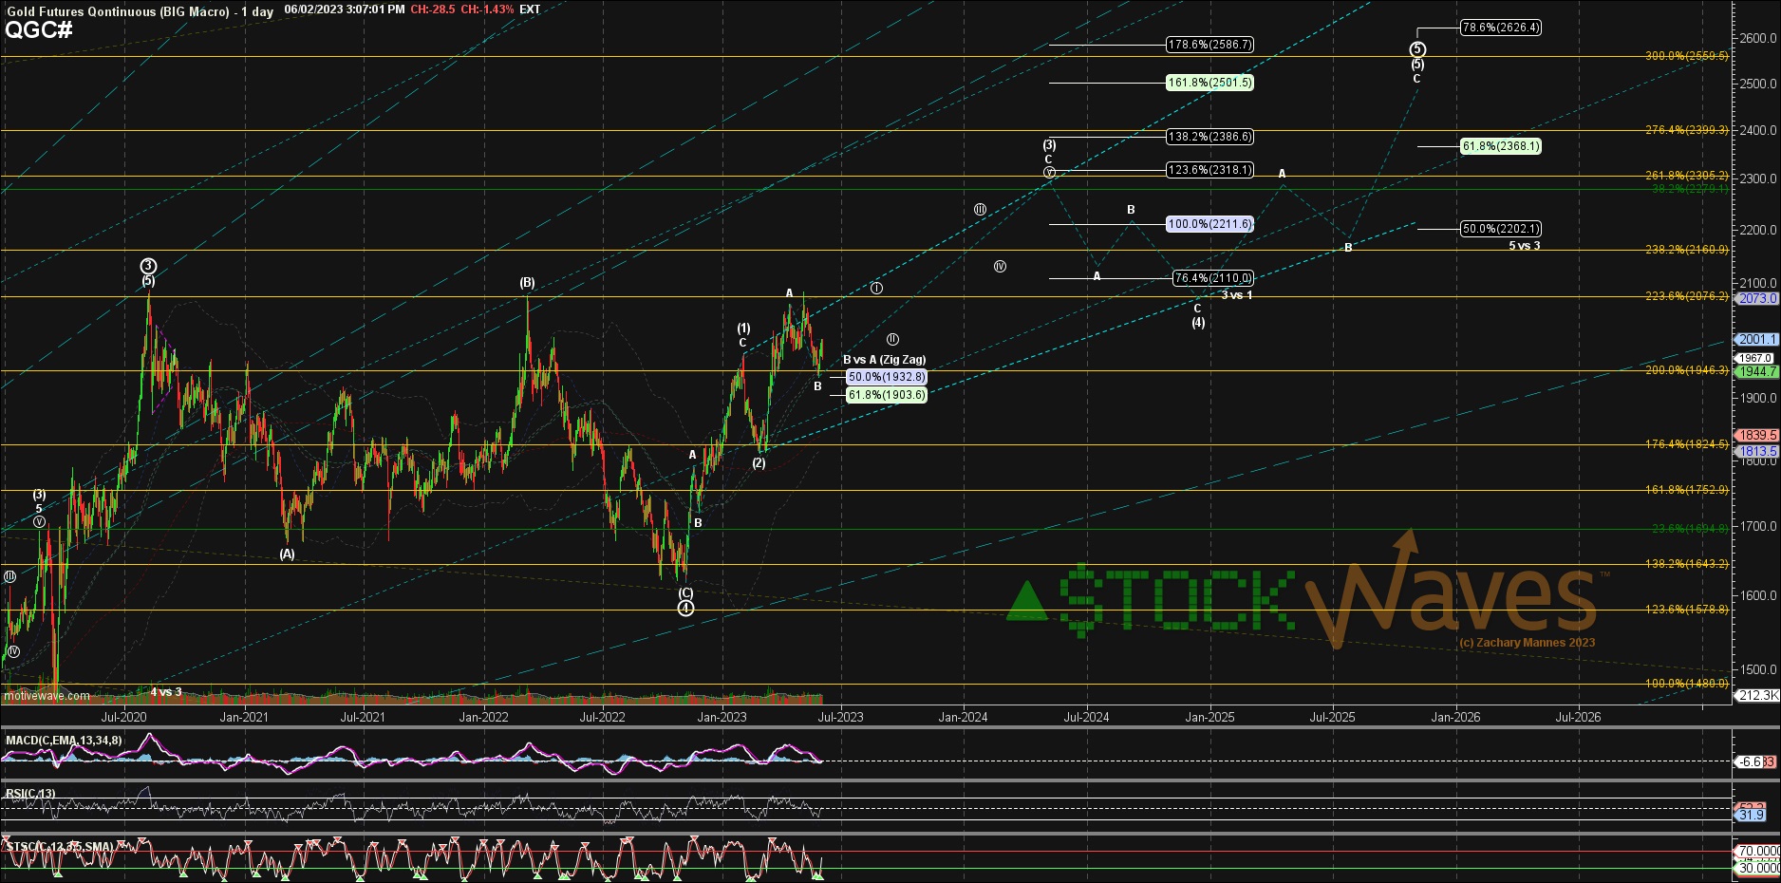Click Jan-2023 on the time axis
Image resolution: width=1781 pixels, height=883 pixels.
722,717
